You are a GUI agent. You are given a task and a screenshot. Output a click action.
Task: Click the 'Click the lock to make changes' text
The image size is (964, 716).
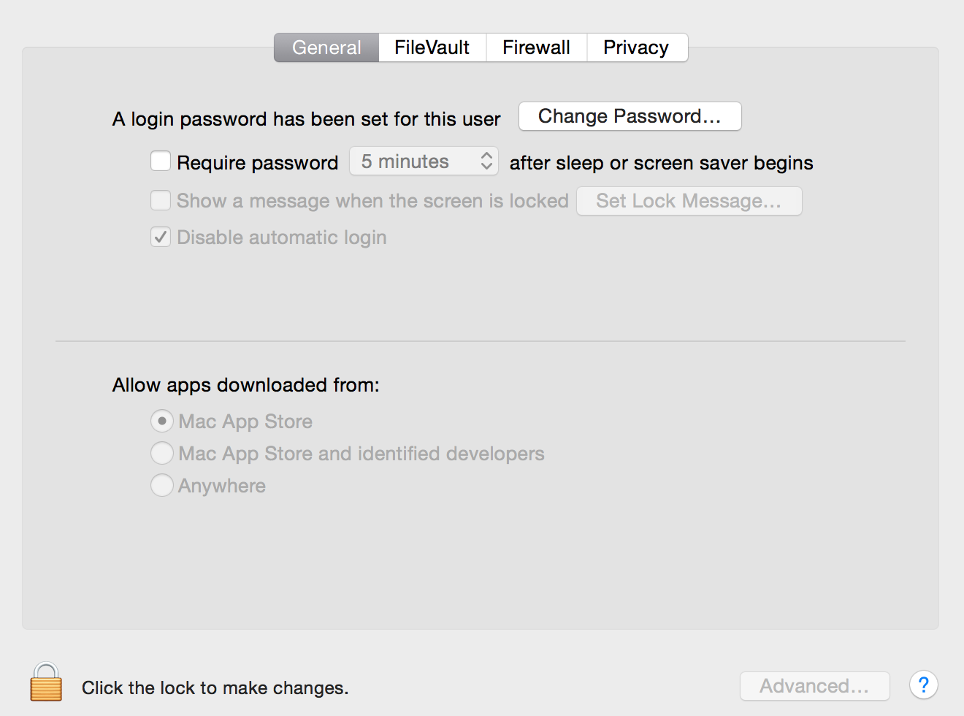pyautogui.click(x=215, y=688)
